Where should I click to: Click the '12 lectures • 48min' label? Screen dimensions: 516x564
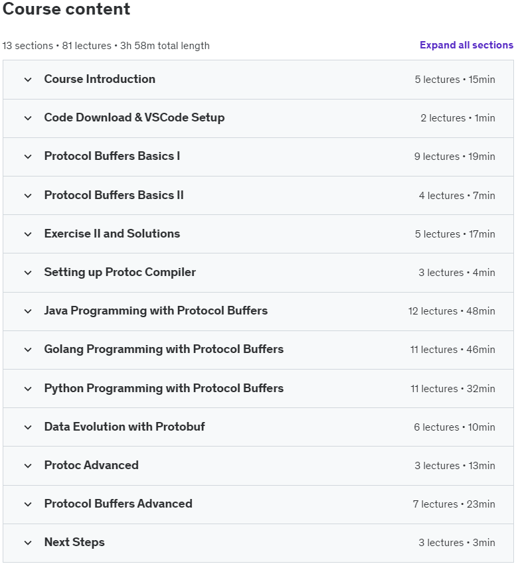coord(452,311)
